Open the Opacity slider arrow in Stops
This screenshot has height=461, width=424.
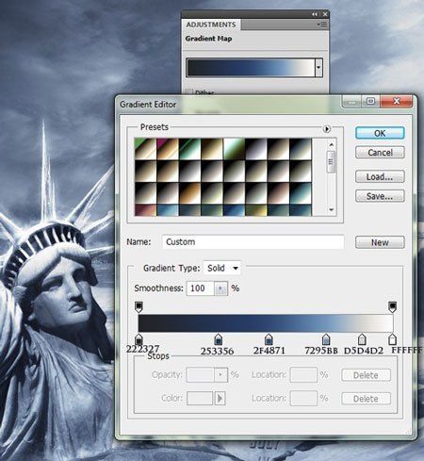220,374
